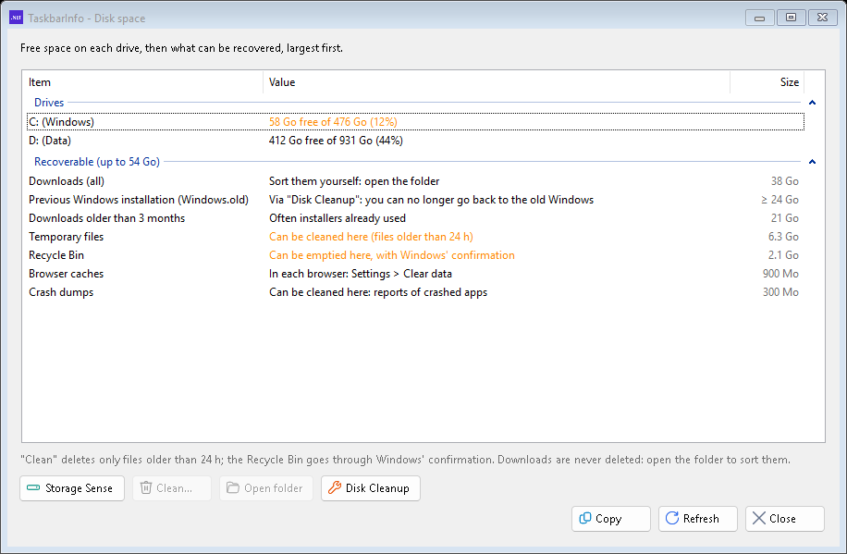This screenshot has height=554, width=847.
Task: Click 'Often installers already used' value
Action: tap(338, 218)
